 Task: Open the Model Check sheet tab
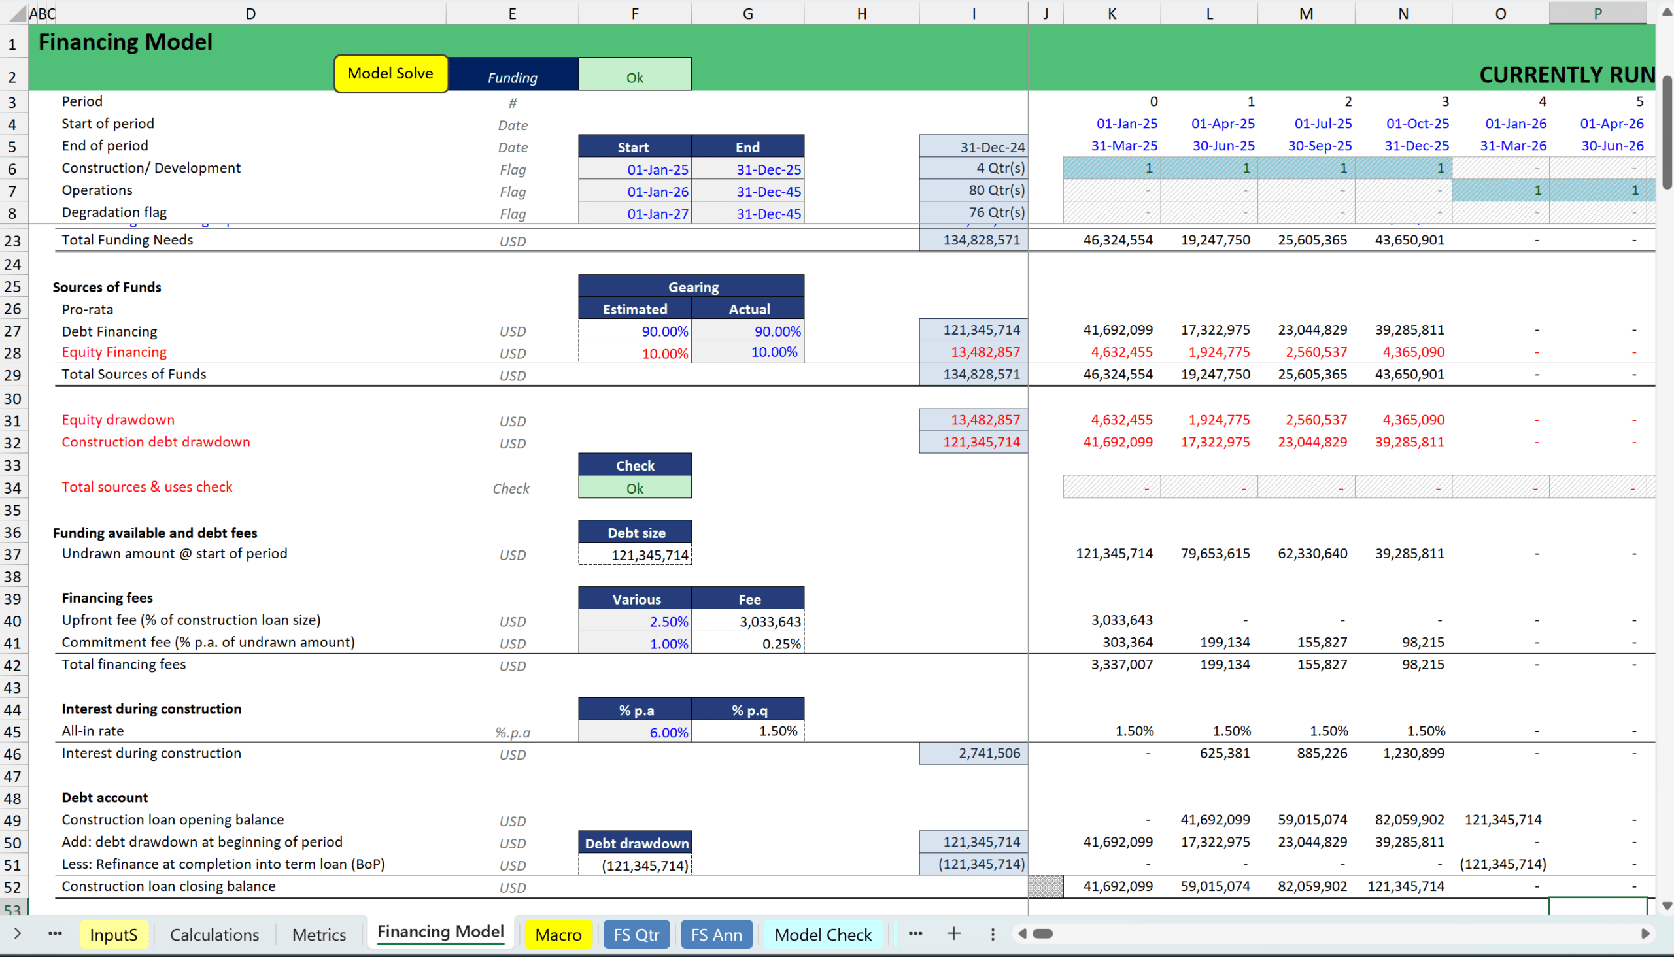pos(823,935)
